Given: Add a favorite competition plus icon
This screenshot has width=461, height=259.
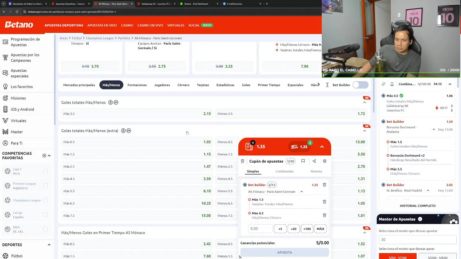Looking at the screenshot, I should [x=44, y=155].
